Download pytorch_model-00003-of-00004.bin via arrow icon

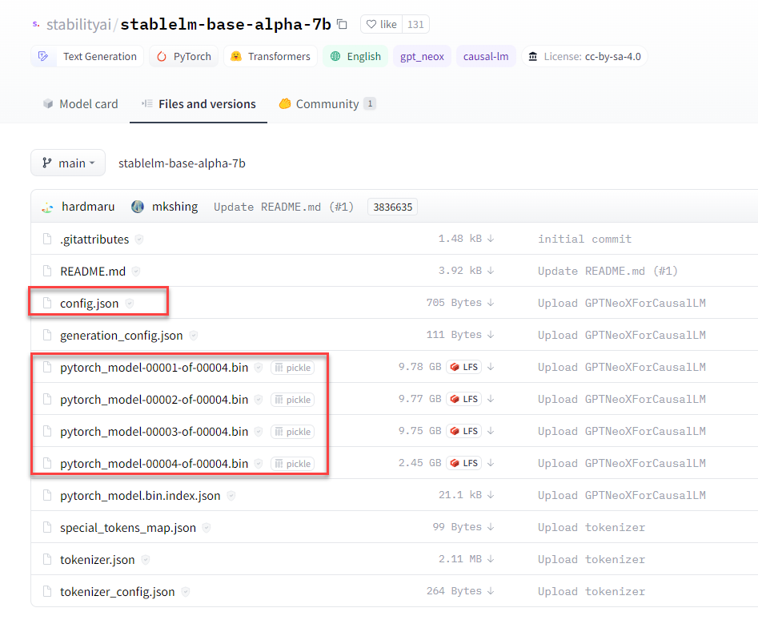tap(491, 431)
